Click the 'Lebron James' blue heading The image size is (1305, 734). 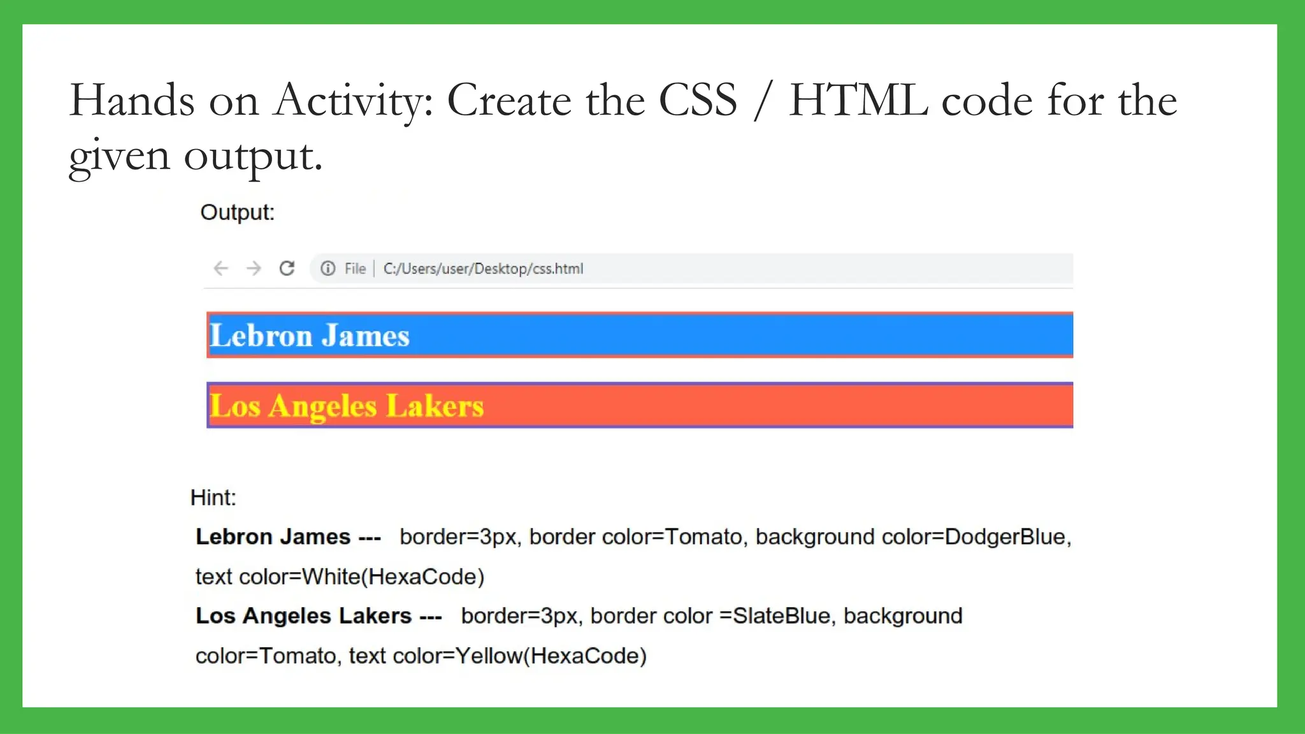[x=640, y=335]
